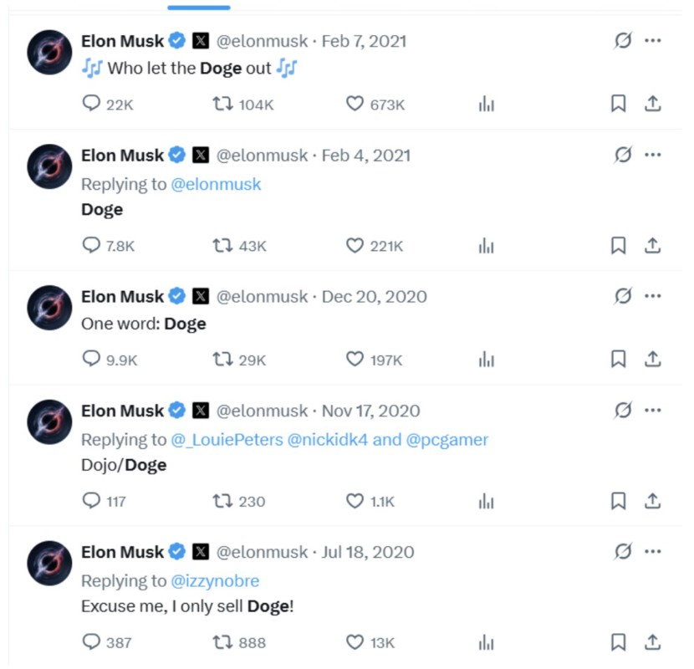
Task: Share the "Who let the Doge out" tweet
Action: coord(653,104)
